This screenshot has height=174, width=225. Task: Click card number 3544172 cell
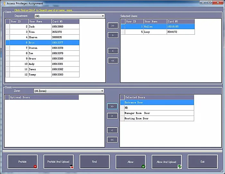click(x=181, y=32)
